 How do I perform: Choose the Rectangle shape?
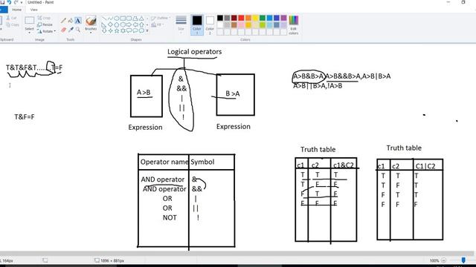click(x=123, y=19)
